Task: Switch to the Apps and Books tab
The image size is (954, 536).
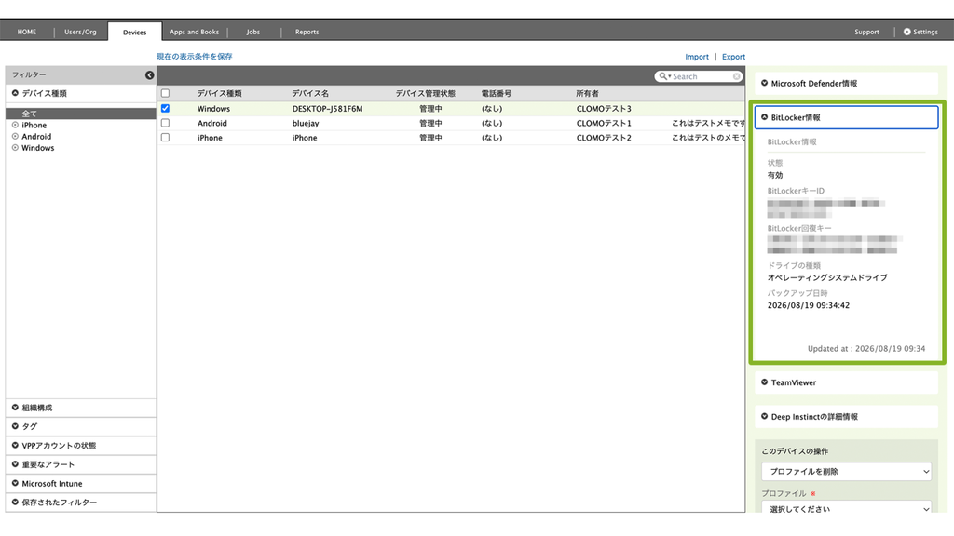Action: [x=194, y=32]
